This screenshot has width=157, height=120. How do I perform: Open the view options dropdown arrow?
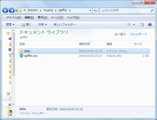coord(134,24)
